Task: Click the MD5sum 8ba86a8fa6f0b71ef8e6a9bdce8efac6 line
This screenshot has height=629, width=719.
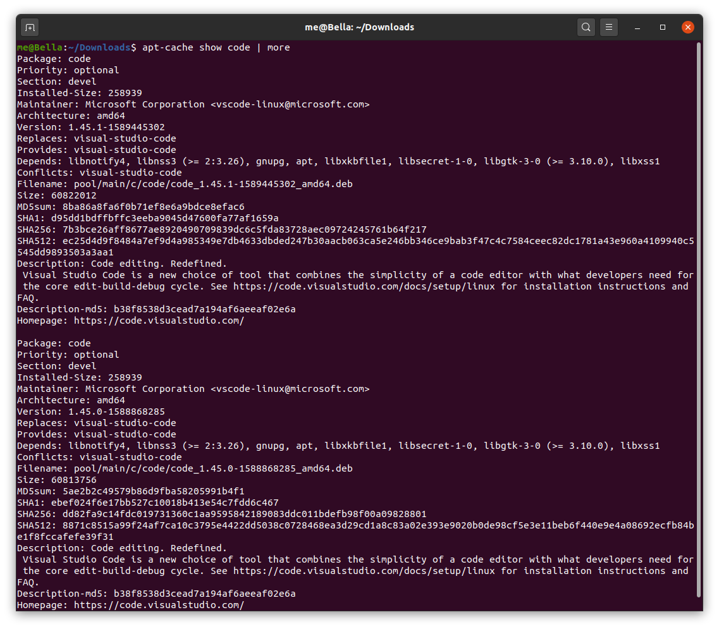Action: 131,207
